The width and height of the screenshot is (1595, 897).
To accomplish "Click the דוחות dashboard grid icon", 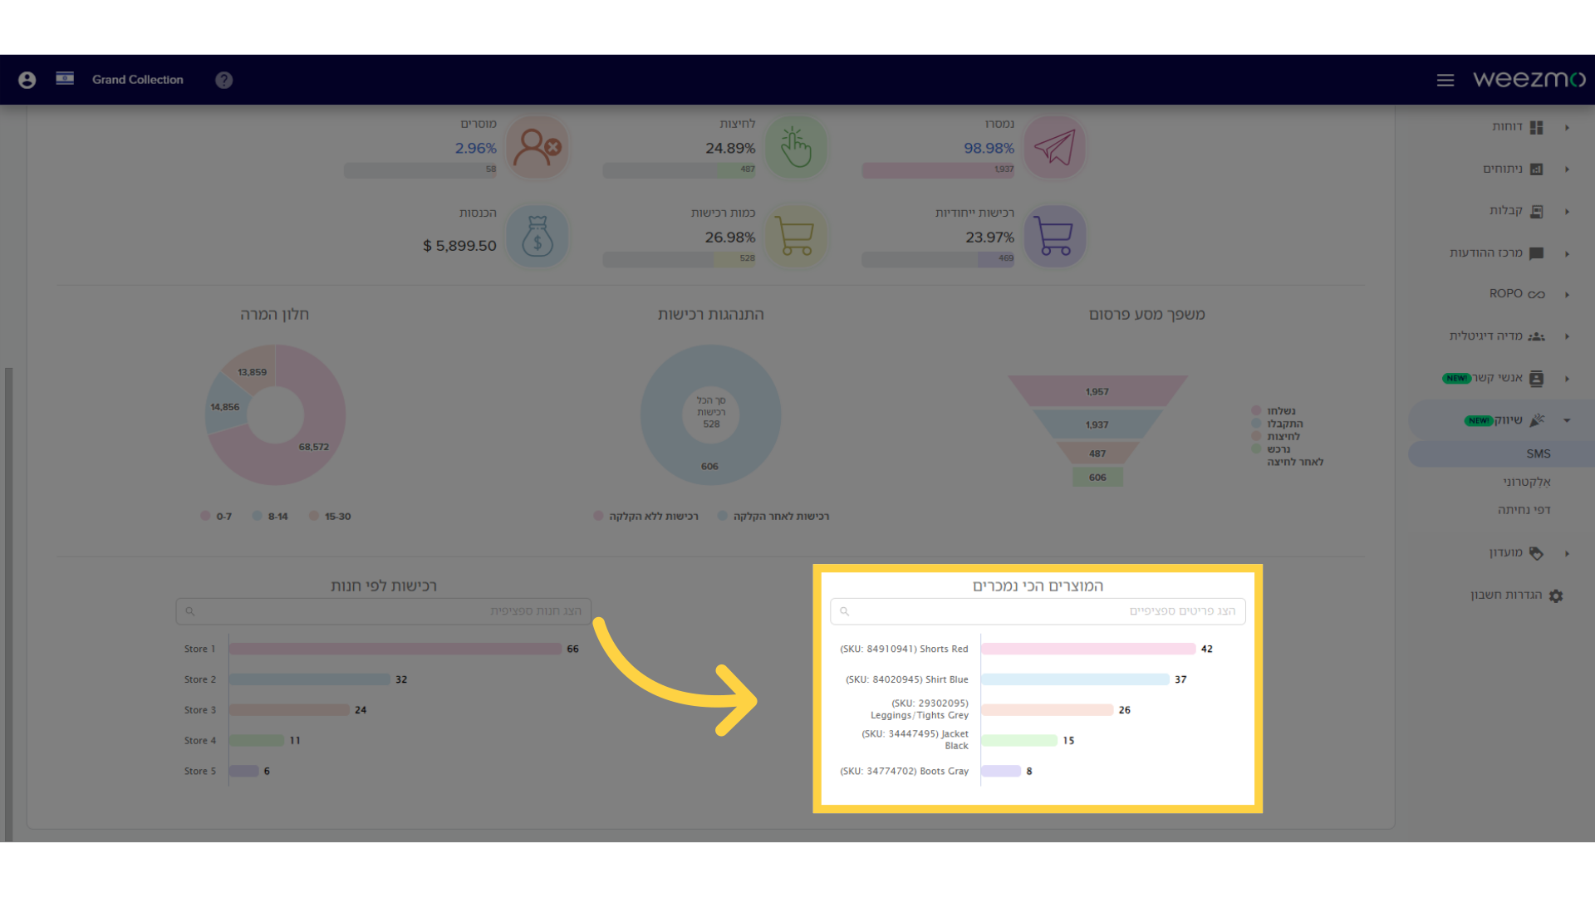I will coord(1537,127).
